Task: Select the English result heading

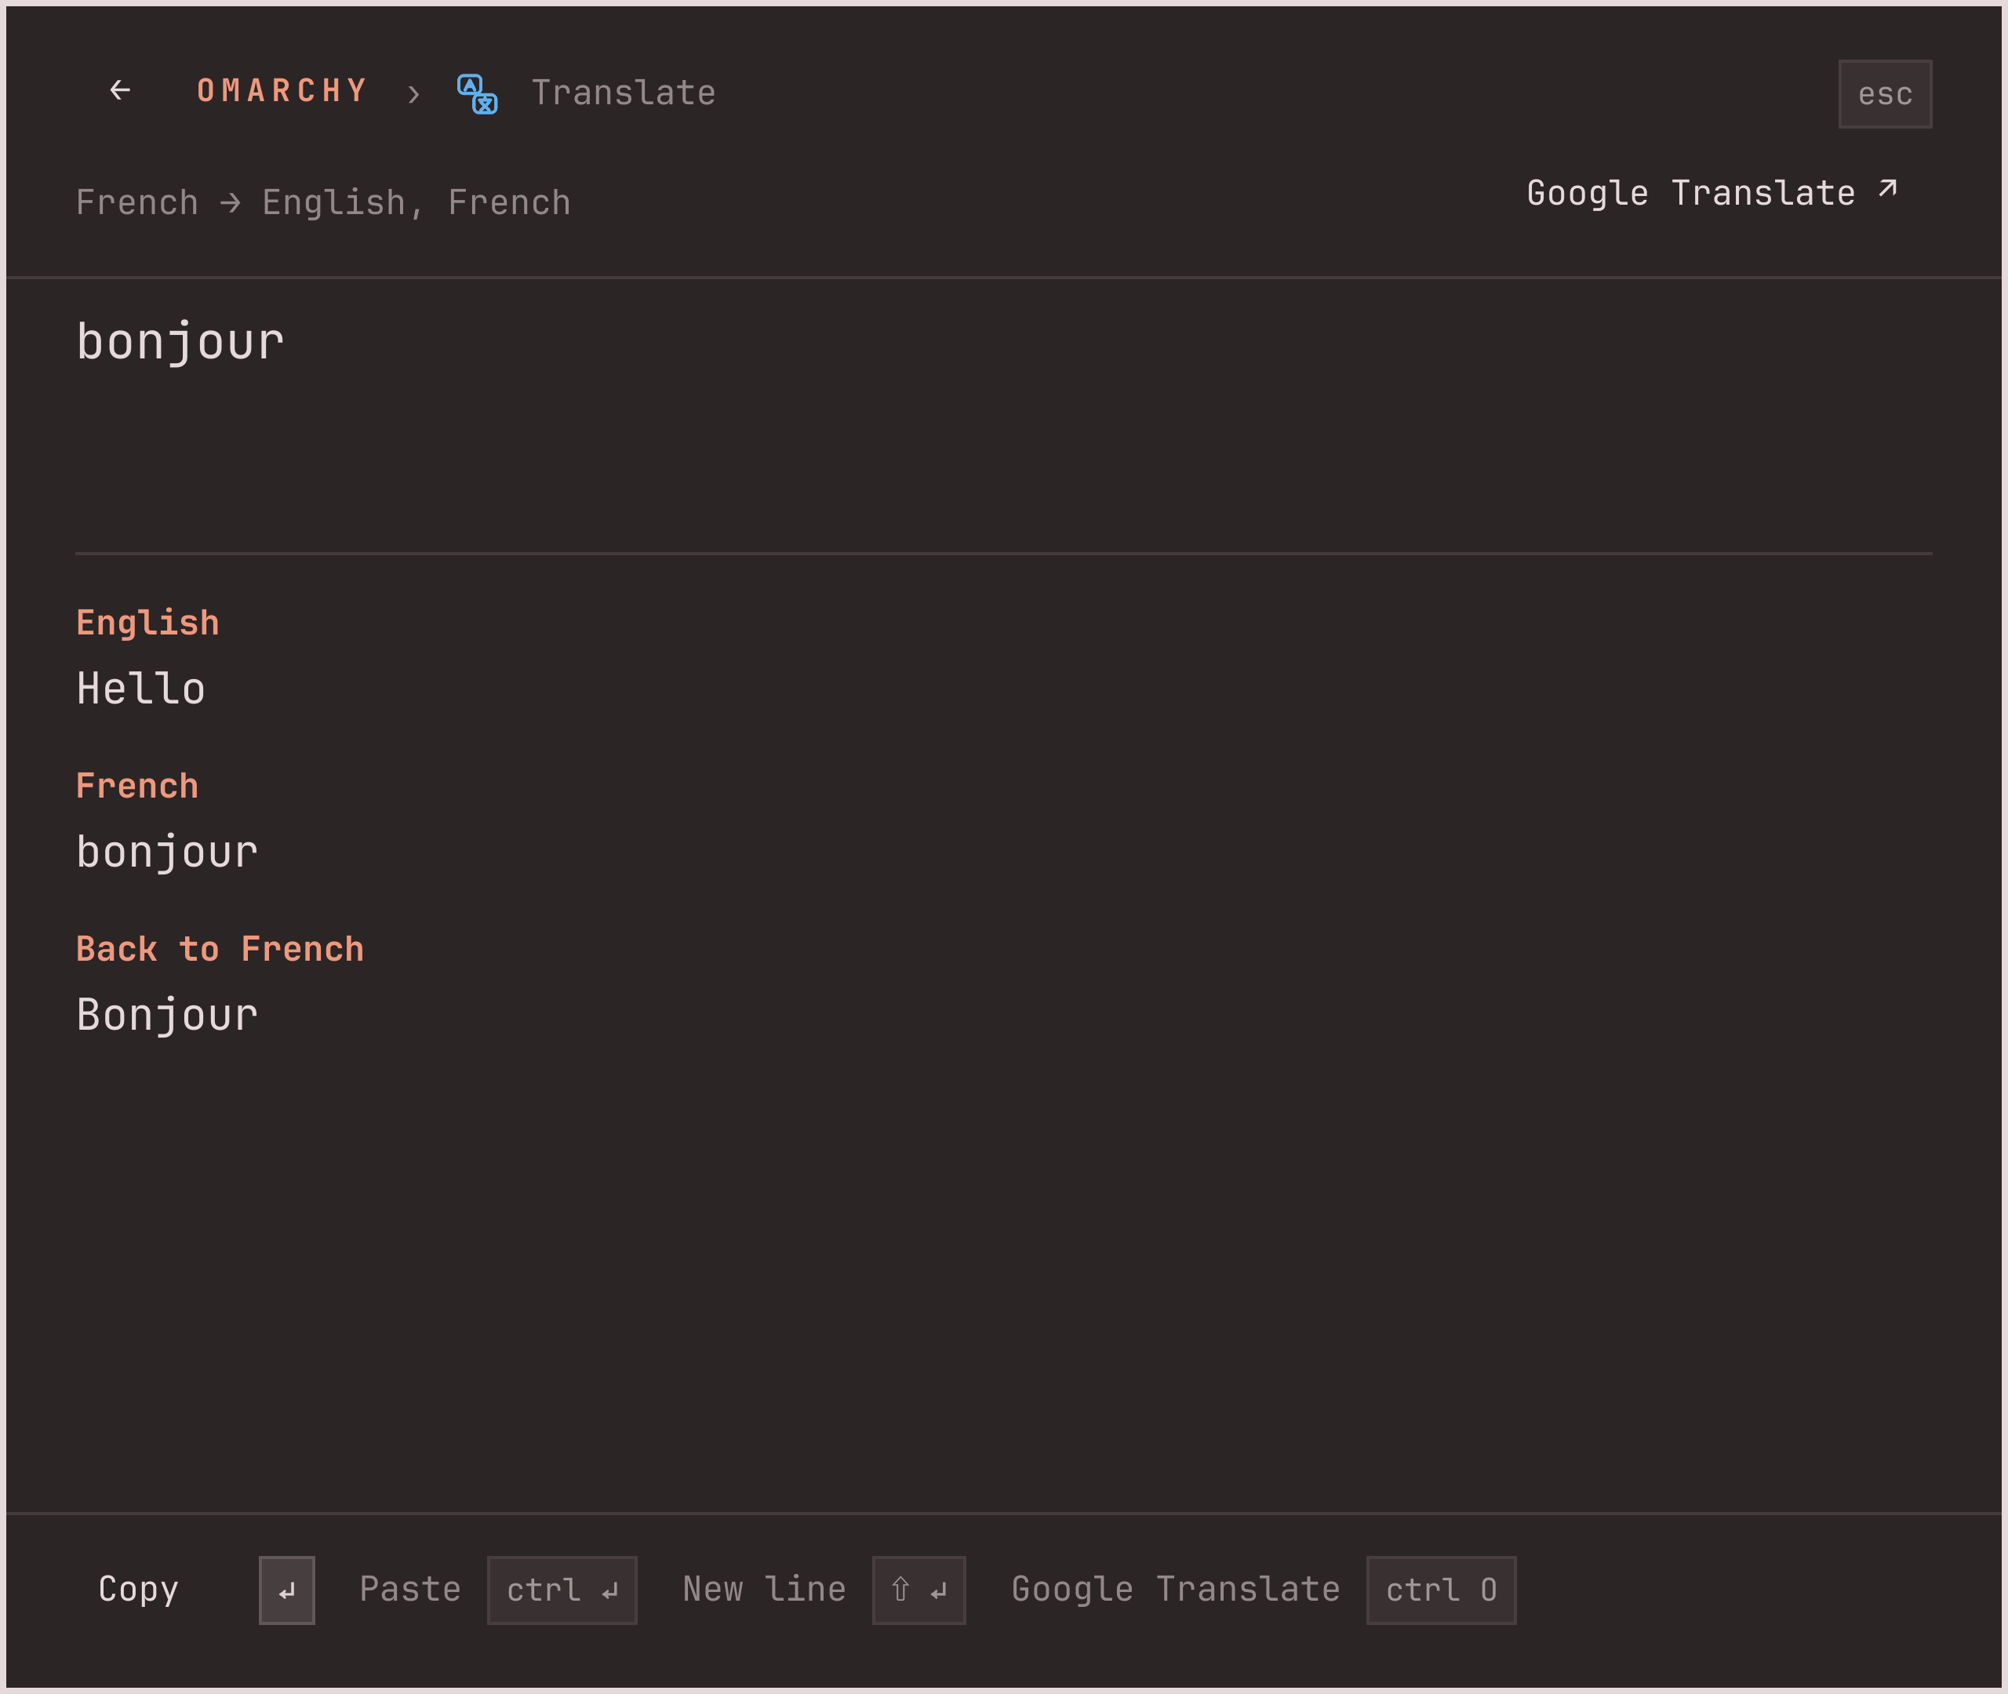Action: tap(148, 622)
